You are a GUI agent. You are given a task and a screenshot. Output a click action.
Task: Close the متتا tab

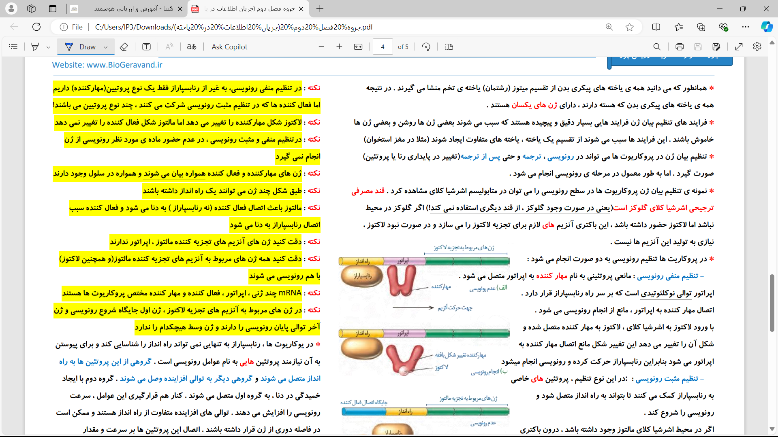point(180,8)
